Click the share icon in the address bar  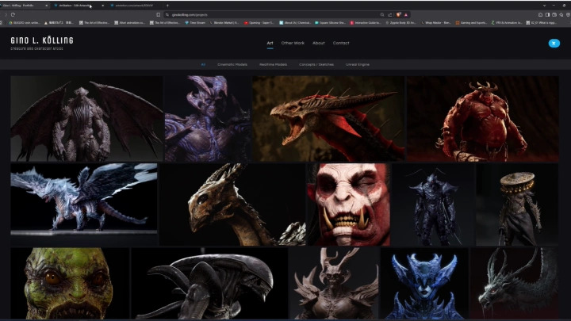click(389, 14)
